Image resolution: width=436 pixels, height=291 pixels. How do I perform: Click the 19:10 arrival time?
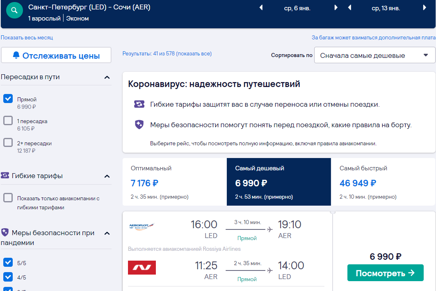[290, 225]
